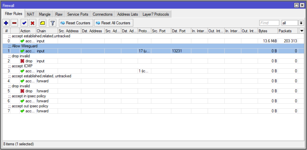The width and height of the screenshot is (307, 150).
Task: Select rule 0 green accept checkmark icon
Action: 22,41
